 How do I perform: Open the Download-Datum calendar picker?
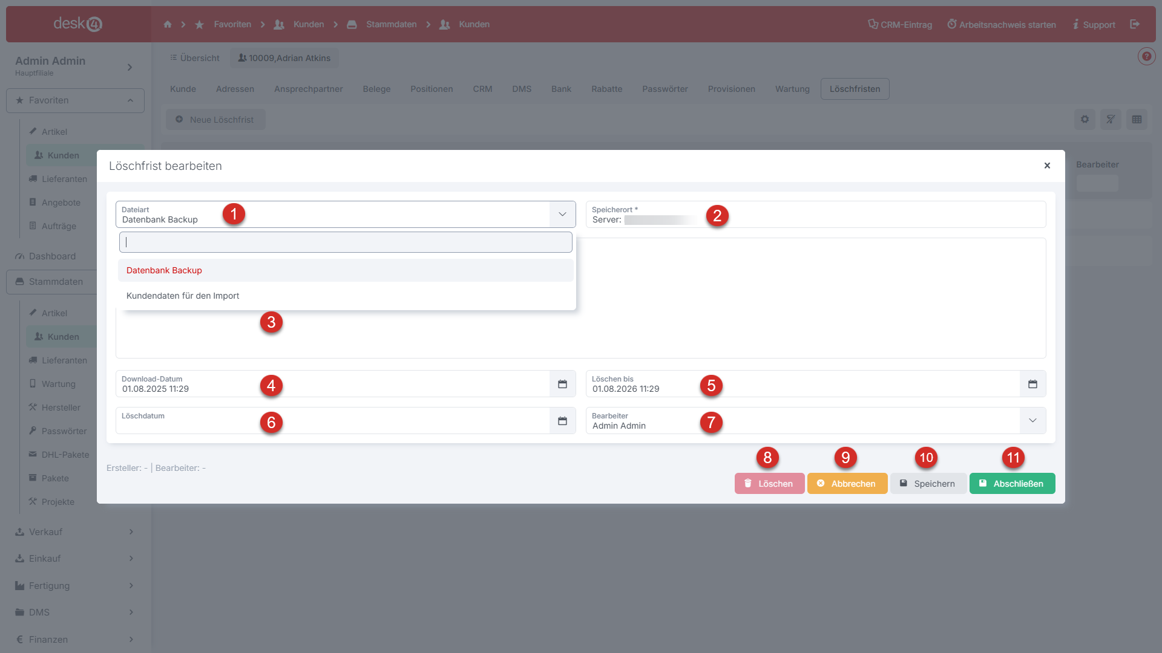562,384
